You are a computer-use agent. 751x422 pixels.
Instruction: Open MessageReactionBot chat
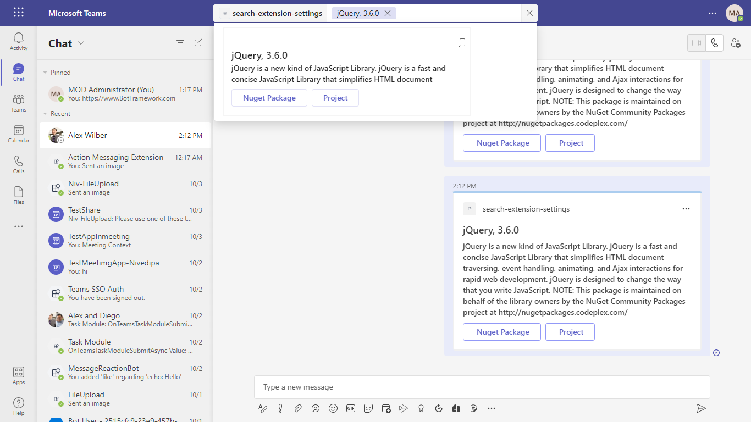(x=125, y=373)
